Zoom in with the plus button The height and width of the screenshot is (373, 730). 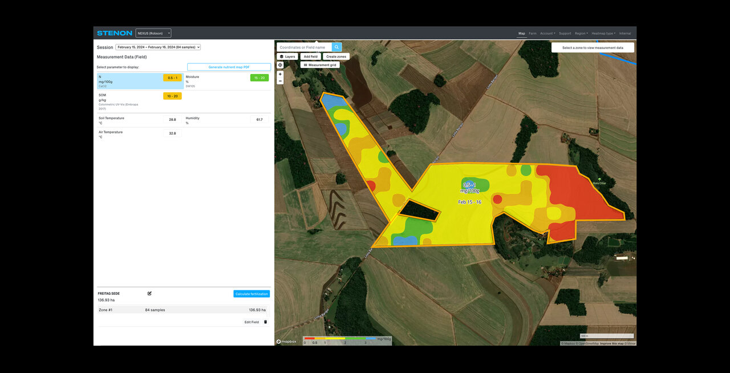point(280,74)
